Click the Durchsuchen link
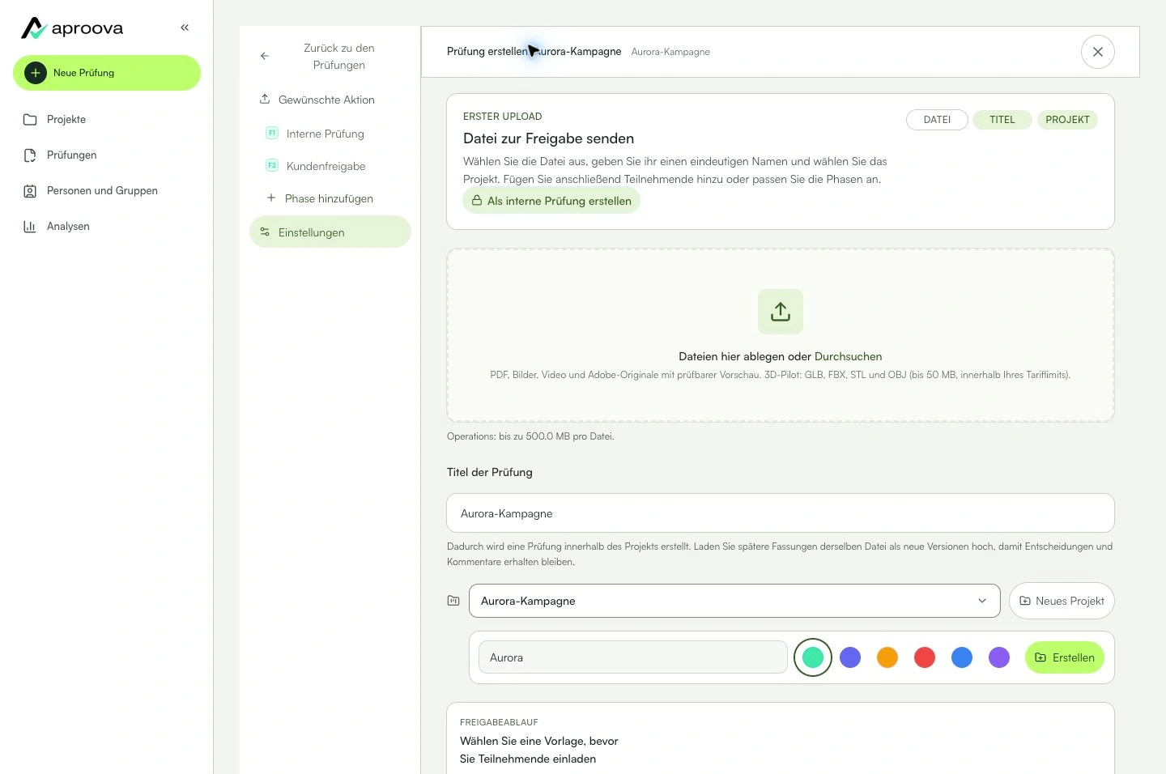The width and height of the screenshot is (1166, 774). point(848,356)
